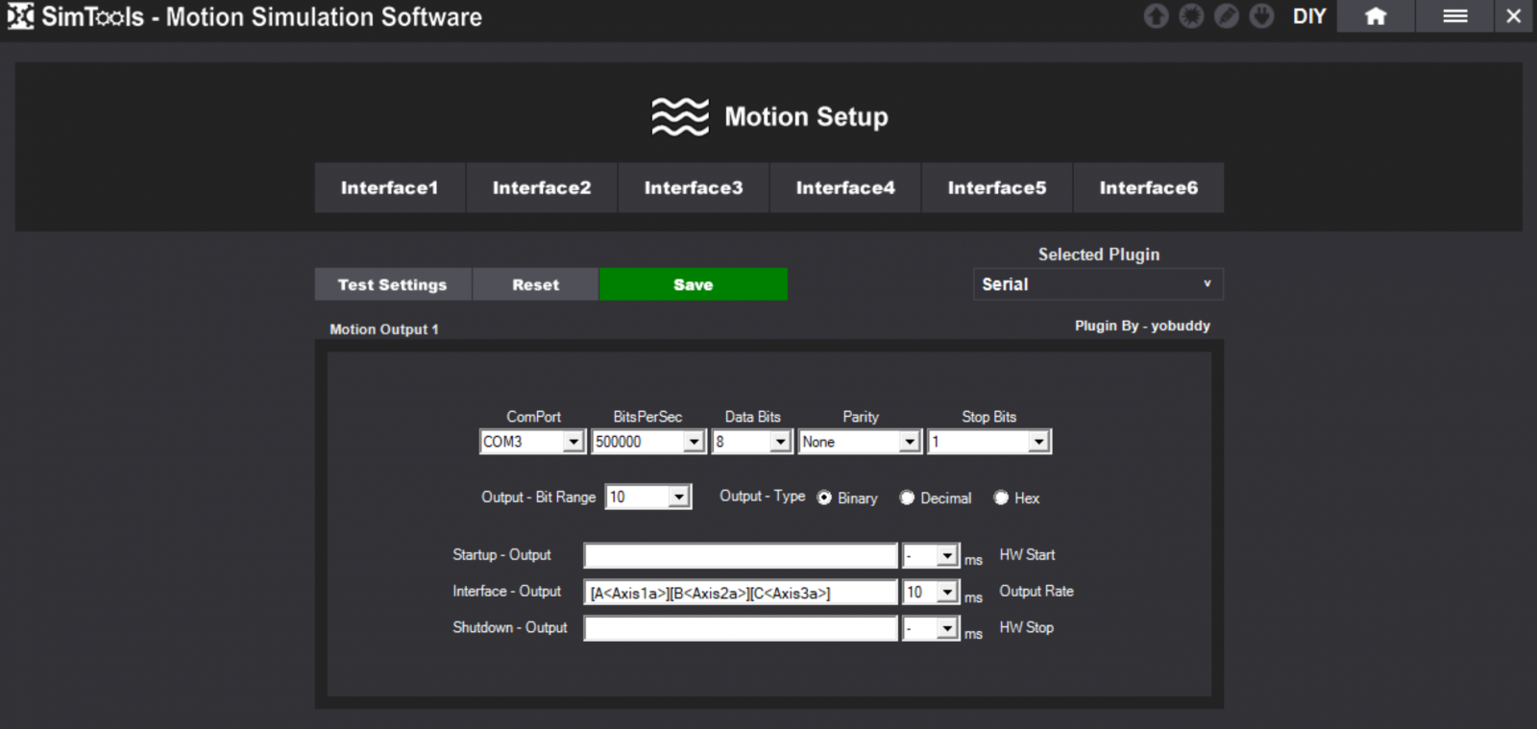Switch to the Interface5 tab
This screenshot has width=1537, height=729.
996,188
